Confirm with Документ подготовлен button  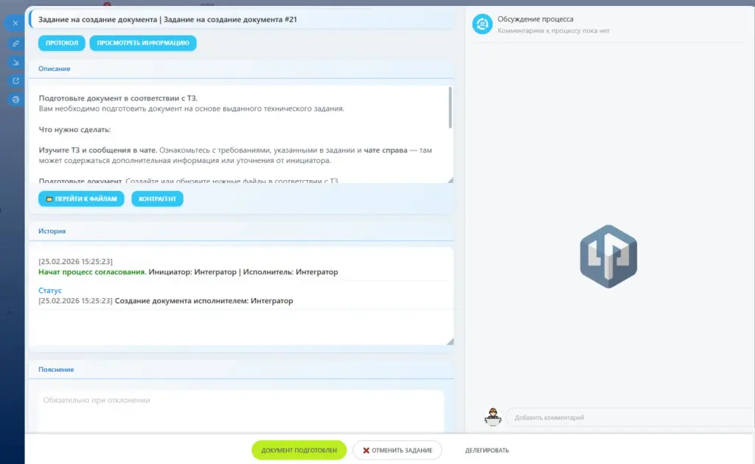[x=299, y=450]
